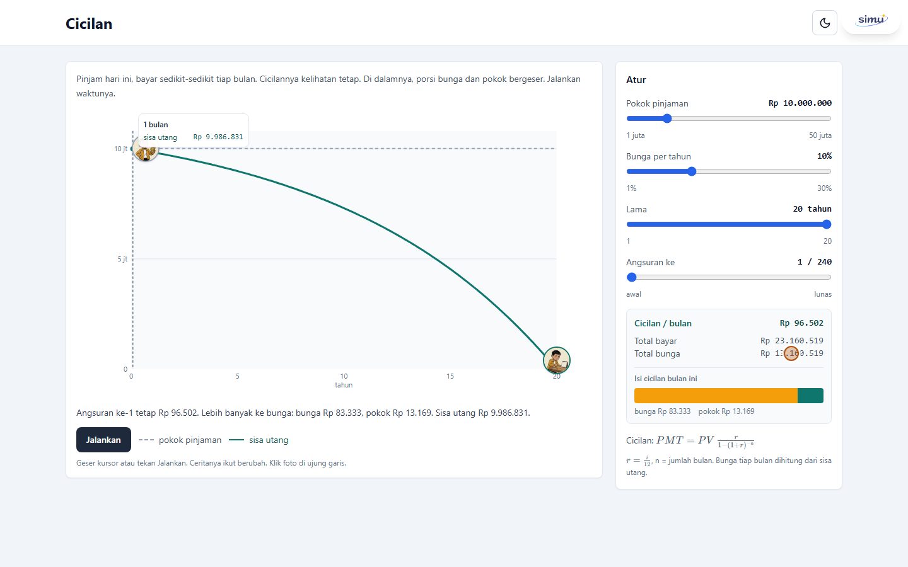Click the Bunga per tahun label
Image resolution: width=908 pixels, height=567 pixels.
658,156
